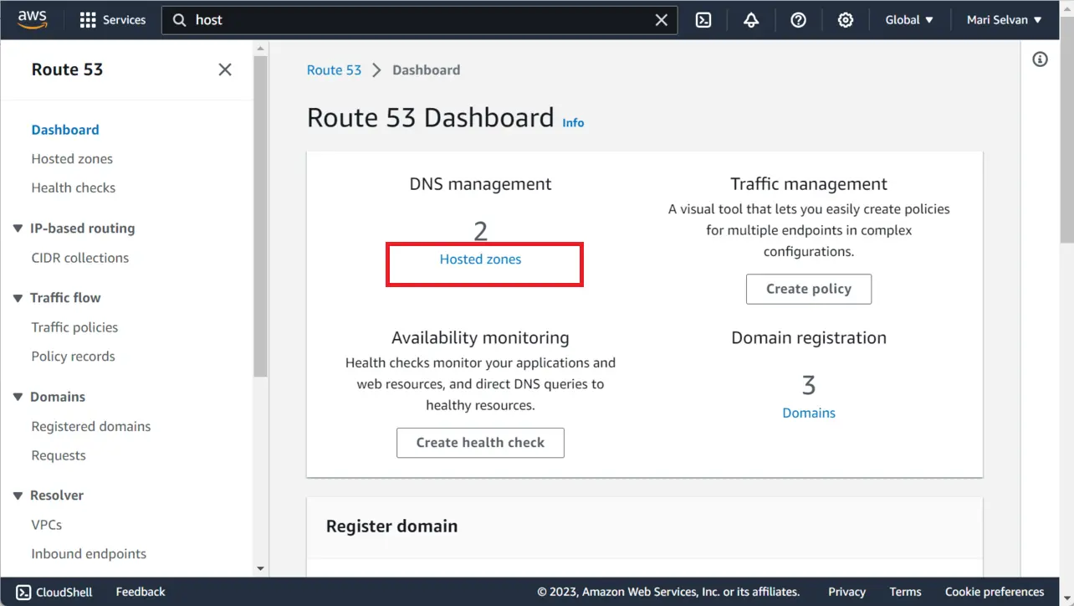The height and width of the screenshot is (606, 1074).
Task: Click the Dashboard breadcrumb text
Action: (426, 70)
